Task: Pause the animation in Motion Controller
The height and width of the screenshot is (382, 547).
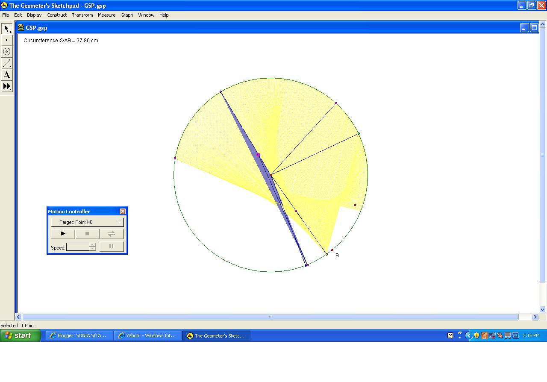Action: pos(111,246)
